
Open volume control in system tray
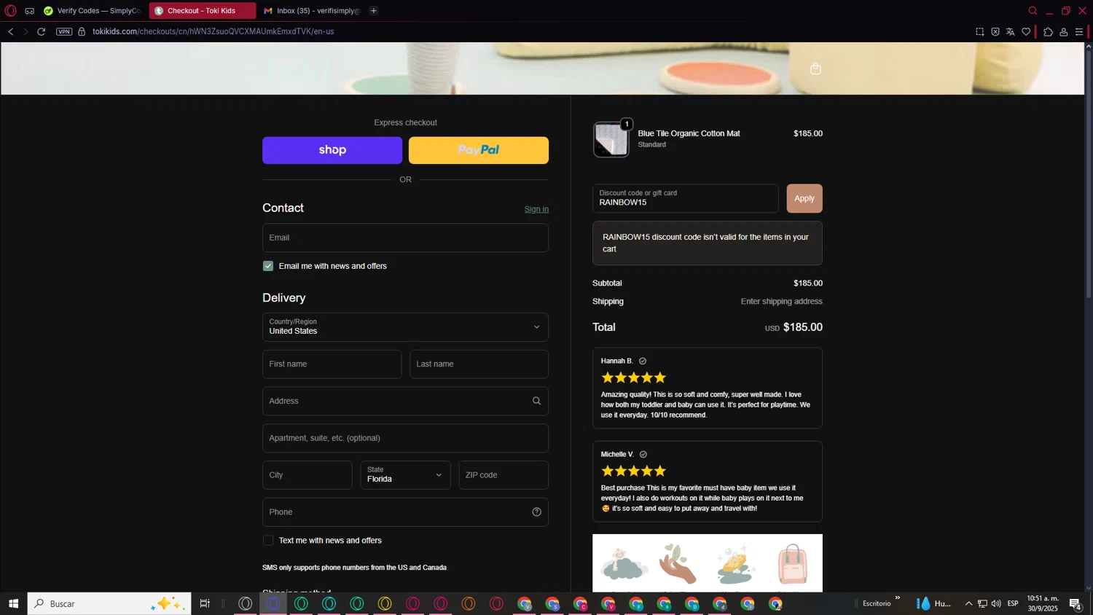tap(996, 603)
